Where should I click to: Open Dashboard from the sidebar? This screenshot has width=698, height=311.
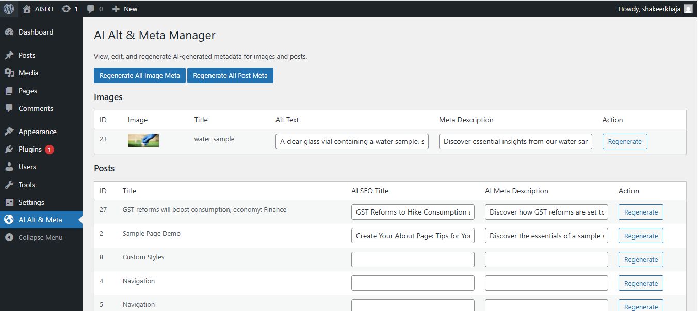[36, 32]
